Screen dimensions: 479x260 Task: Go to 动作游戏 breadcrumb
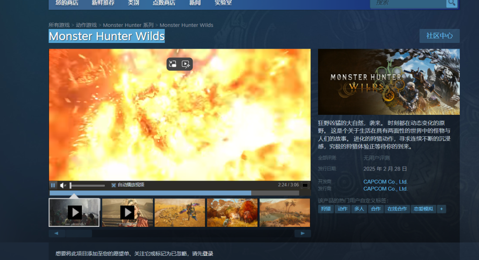pyautogui.click(x=87, y=25)
